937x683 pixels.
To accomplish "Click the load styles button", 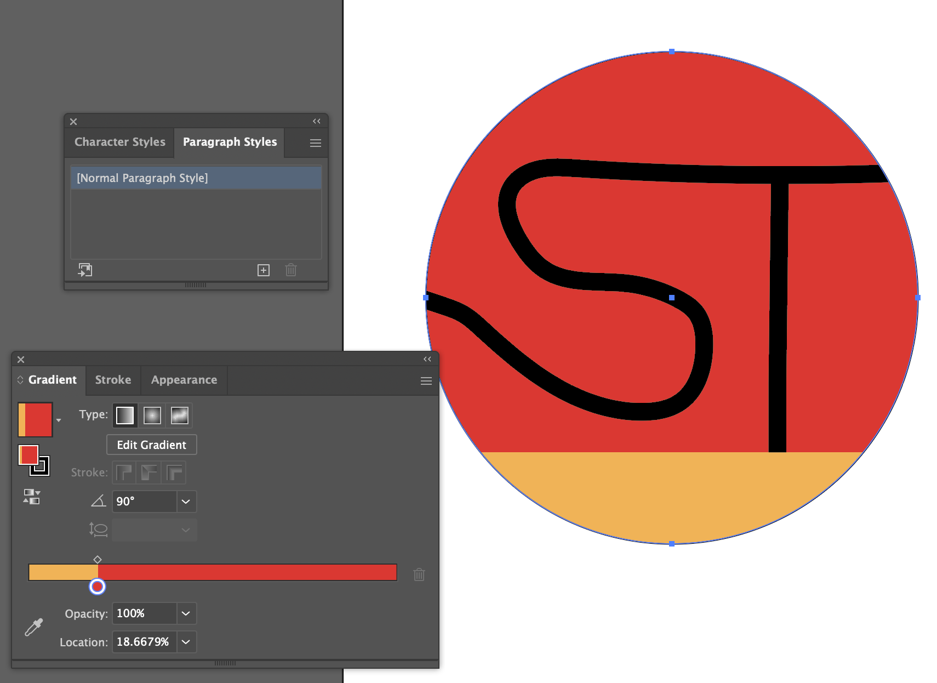I will (x=85, y=270).
